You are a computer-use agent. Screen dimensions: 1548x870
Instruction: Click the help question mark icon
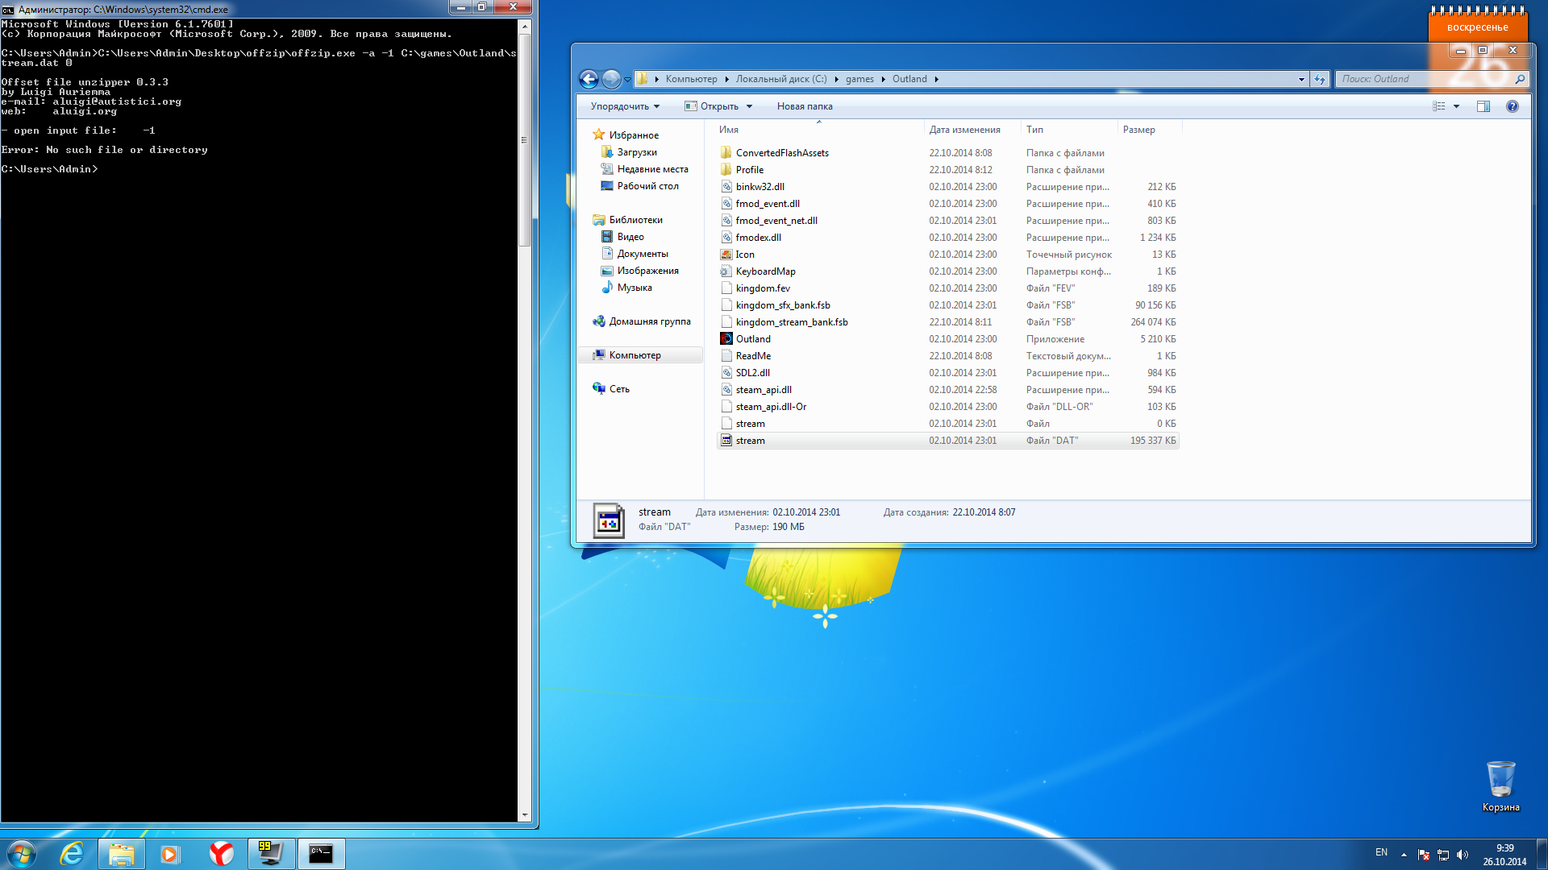[1513, 106]
